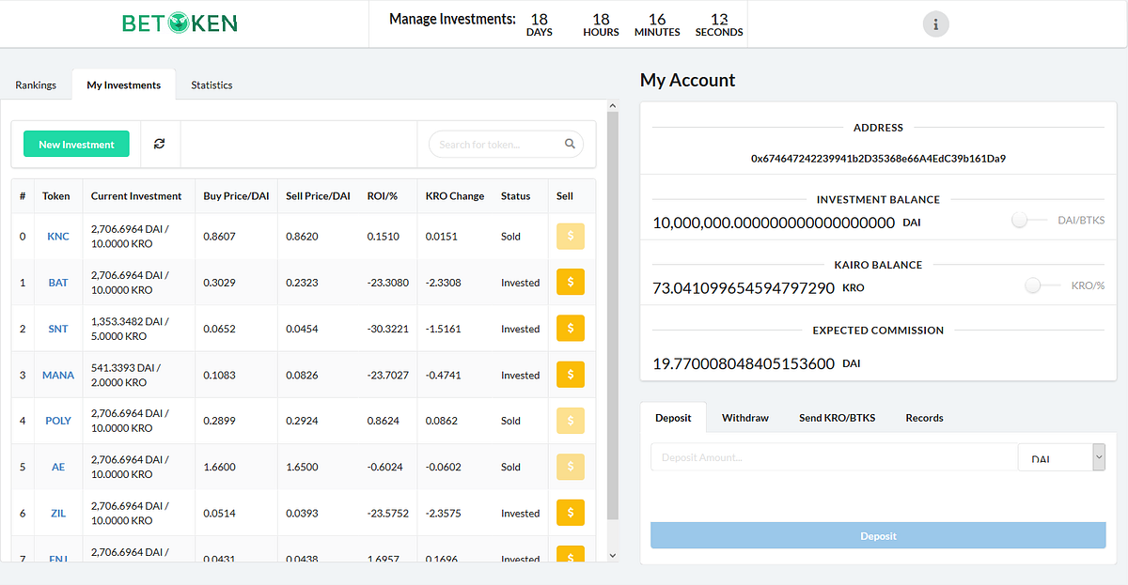
Task: Open the Records tab
Action: (x=924, y=418)
